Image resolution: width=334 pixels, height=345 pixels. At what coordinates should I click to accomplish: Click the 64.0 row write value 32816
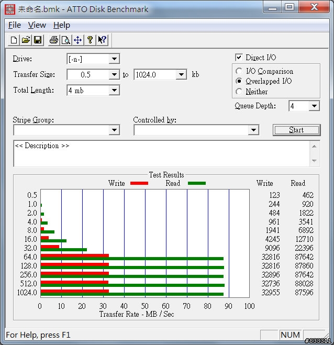point(271,257)
